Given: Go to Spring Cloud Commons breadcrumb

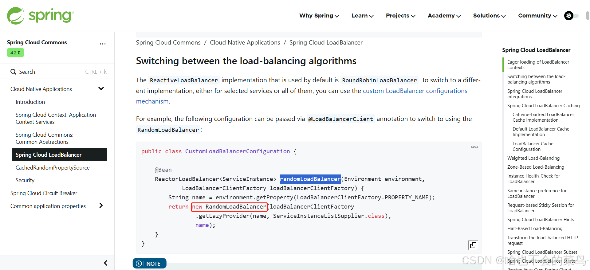Looking at the screenshot, I should (x=168, y=42).
